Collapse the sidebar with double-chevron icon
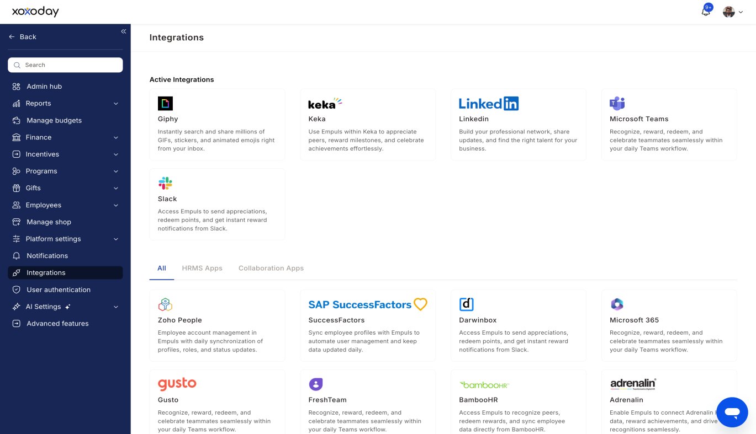The image size is (756, 434). coord(124,31)
